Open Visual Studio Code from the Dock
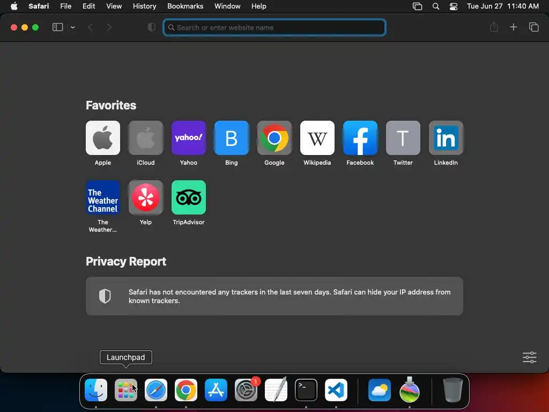Screen dimensions: 549x412 tap(336, 390)
